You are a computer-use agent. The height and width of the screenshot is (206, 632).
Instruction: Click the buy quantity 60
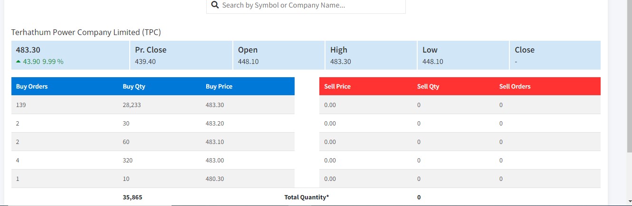[x=126, y=142]
